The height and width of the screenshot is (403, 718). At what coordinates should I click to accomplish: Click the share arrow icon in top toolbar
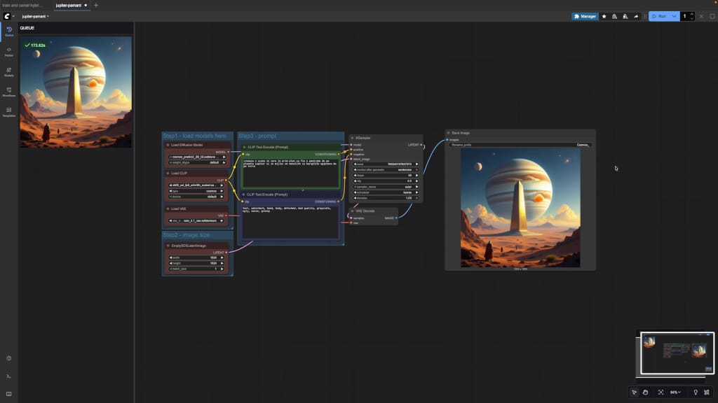pos(636,16)
